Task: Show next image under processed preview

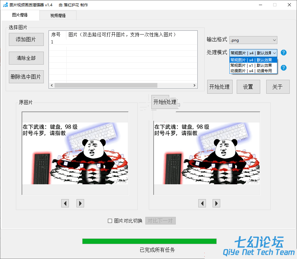Action: coord(216,203)
